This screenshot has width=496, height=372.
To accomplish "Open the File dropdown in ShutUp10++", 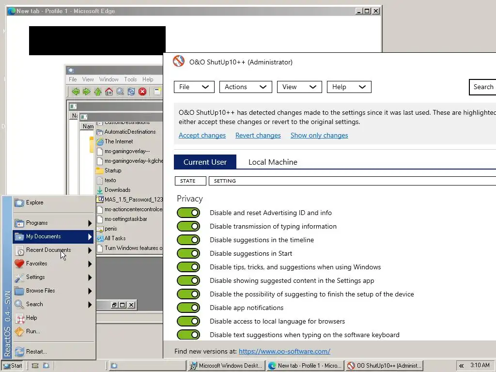I will pyautogui.click(x=194, y=87).
